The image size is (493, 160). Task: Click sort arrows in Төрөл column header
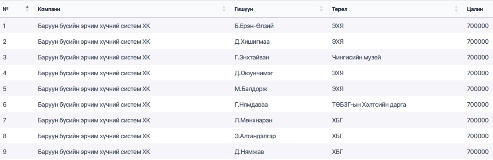coord(456,9)
